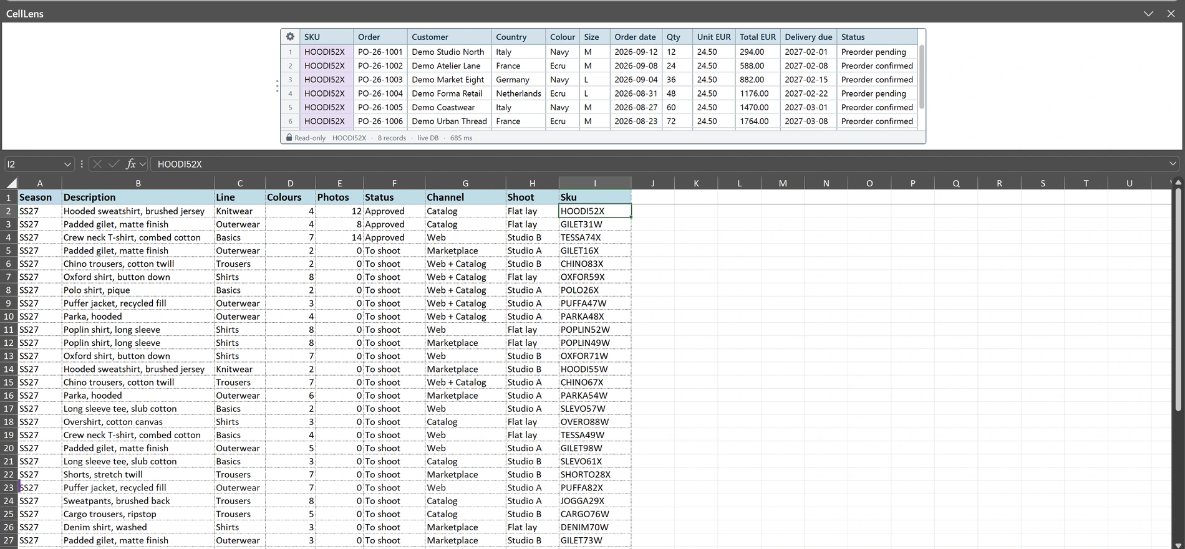This screenshot has height=549, width=1185.
Task: Click the CellLens table vertical scrollbar
Action: 922,77
